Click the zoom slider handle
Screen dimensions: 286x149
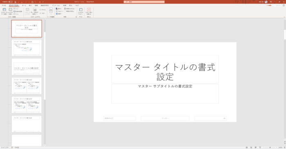pyautogui.click(x=270, y=147)
